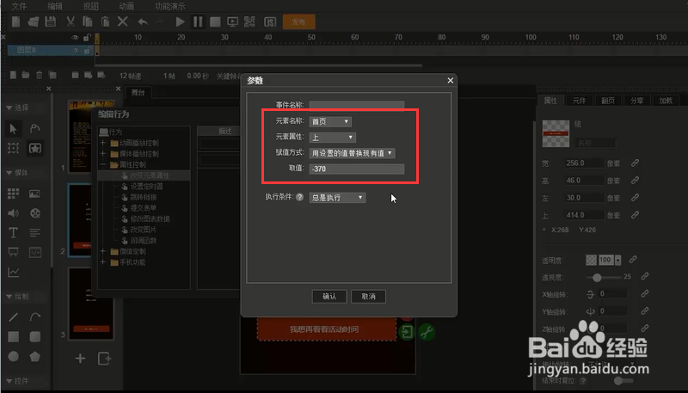Adjust the 透视度 slider handle
The image size is (688, 393).
597,278
